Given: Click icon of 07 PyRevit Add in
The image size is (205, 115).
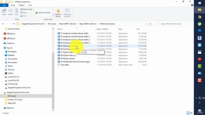Looking at the screenshot, I should [x=59, y=52].
